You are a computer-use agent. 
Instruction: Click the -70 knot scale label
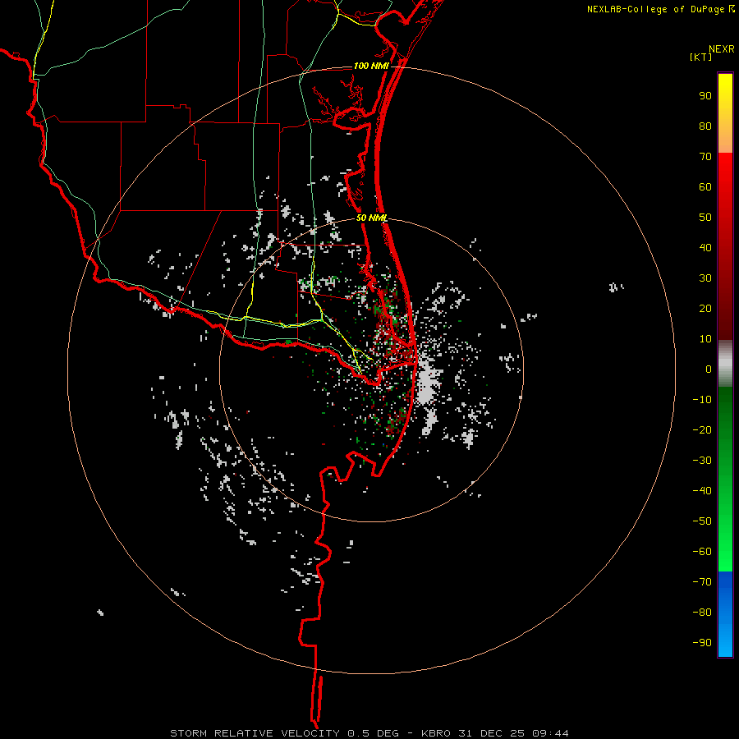[702, 582]
